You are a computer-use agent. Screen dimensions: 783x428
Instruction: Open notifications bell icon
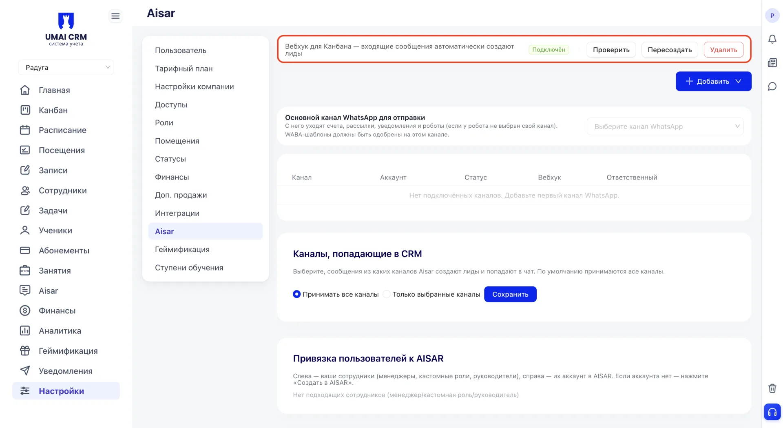tap(772, 39)
